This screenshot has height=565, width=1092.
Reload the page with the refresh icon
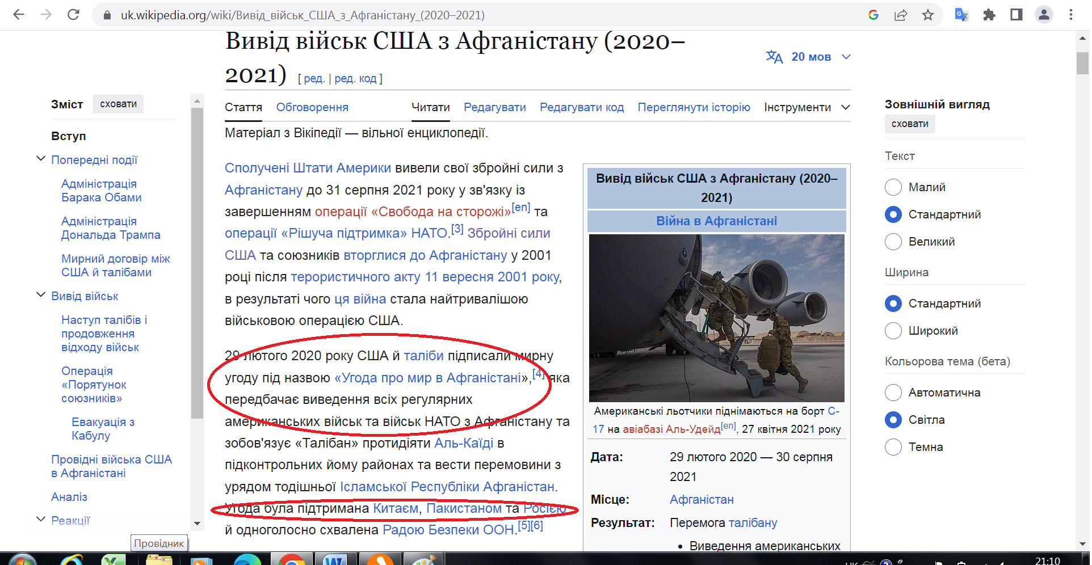point(73,15)
